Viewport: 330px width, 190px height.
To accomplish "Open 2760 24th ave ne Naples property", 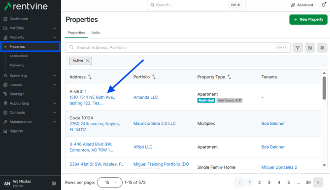I will pos(95,126).
